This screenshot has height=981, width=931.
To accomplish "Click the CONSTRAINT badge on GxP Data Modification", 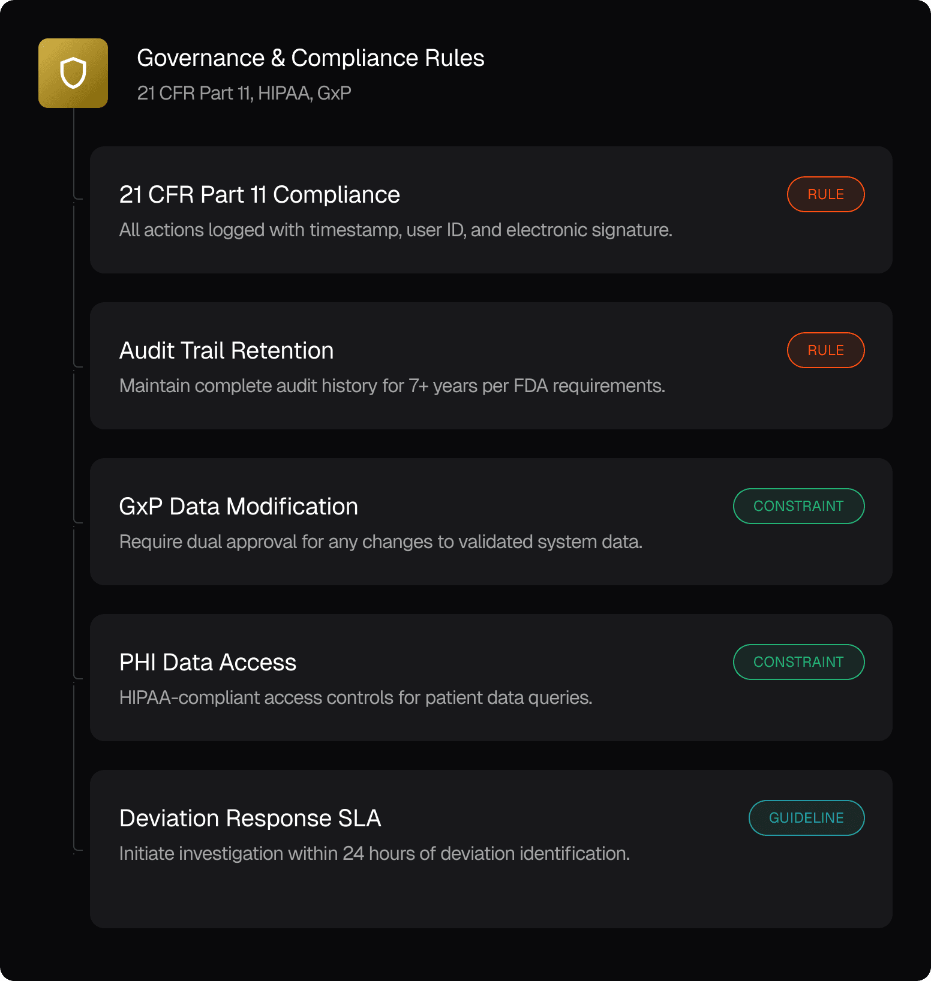I will click(x=798, y=506).
